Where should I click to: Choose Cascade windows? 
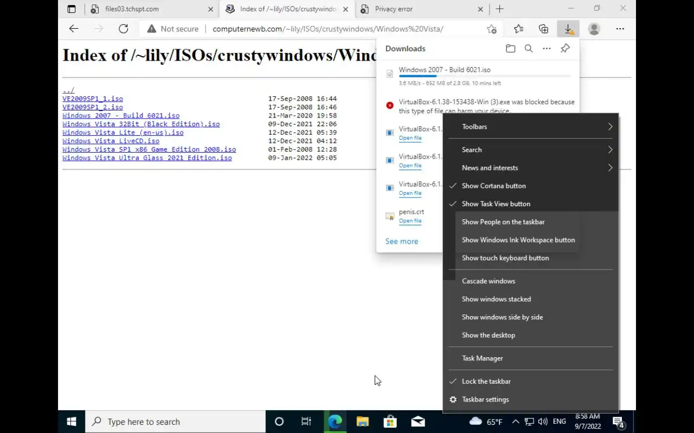(531, 281)
